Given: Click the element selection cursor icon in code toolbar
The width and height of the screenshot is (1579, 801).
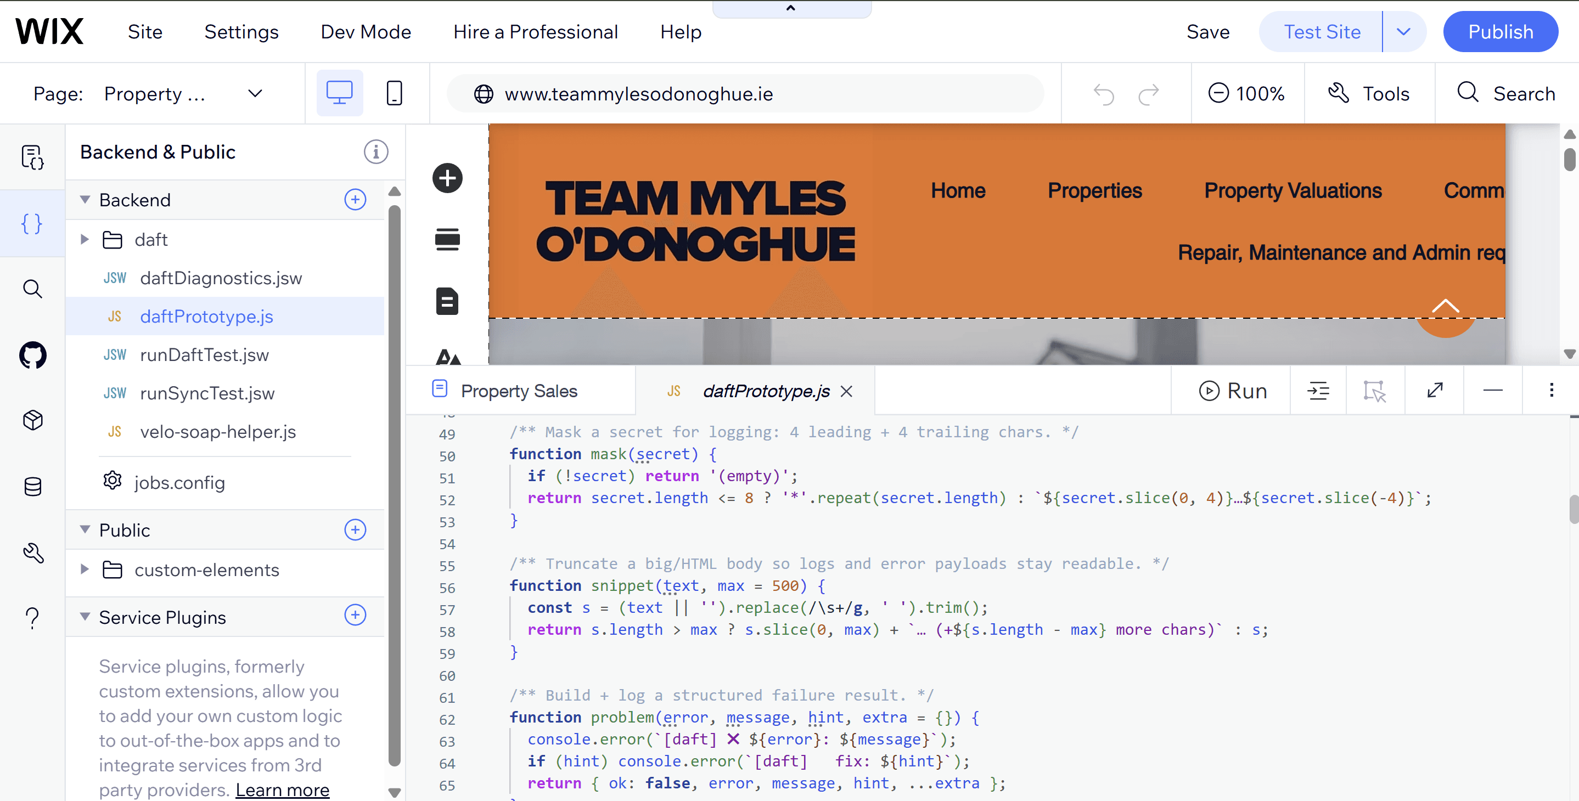Looking at the screenshot, I should tap(1374, 391).
